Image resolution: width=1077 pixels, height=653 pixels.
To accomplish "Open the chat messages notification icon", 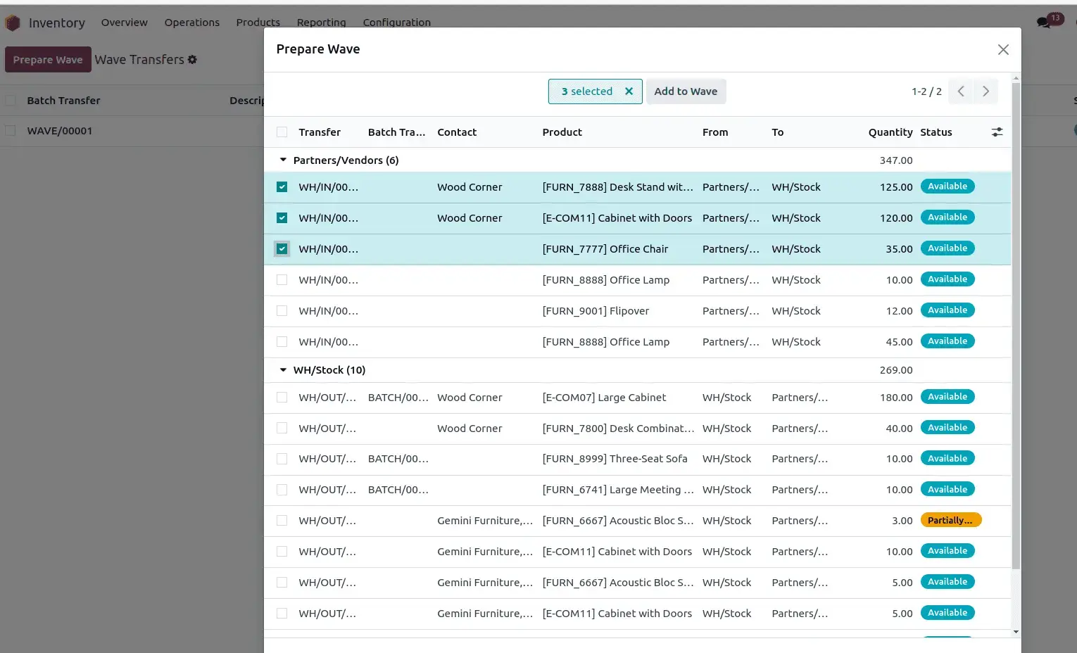I will (1043, 23).
